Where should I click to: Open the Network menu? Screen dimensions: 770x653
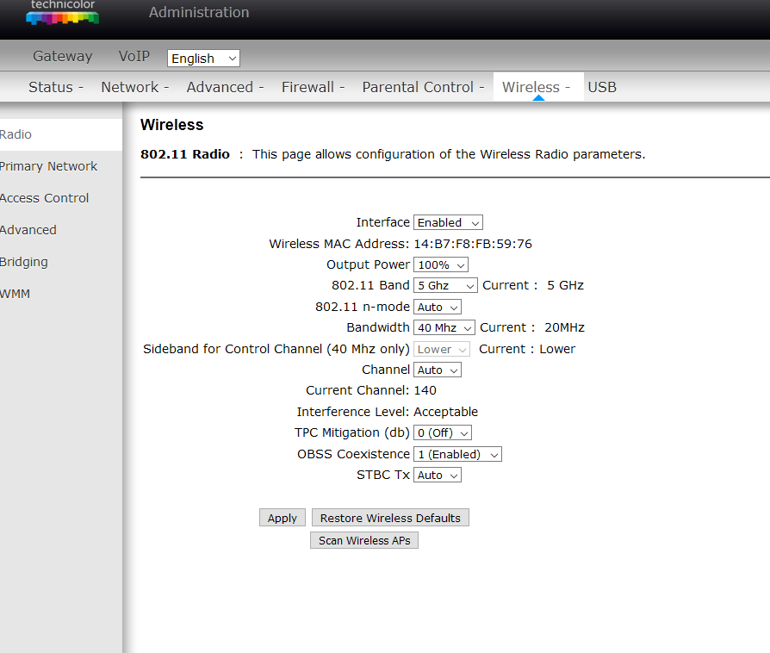point(134,87)
